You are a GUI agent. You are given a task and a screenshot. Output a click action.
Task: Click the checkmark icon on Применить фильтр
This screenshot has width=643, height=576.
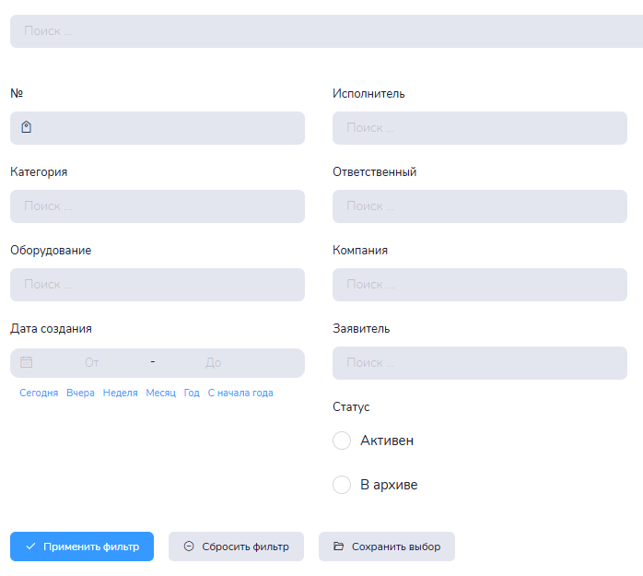click(31, 547)
